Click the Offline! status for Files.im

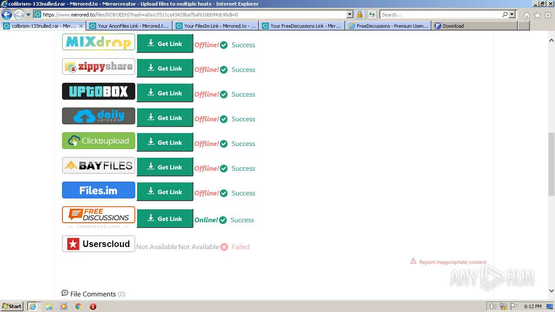coord(206,193)
